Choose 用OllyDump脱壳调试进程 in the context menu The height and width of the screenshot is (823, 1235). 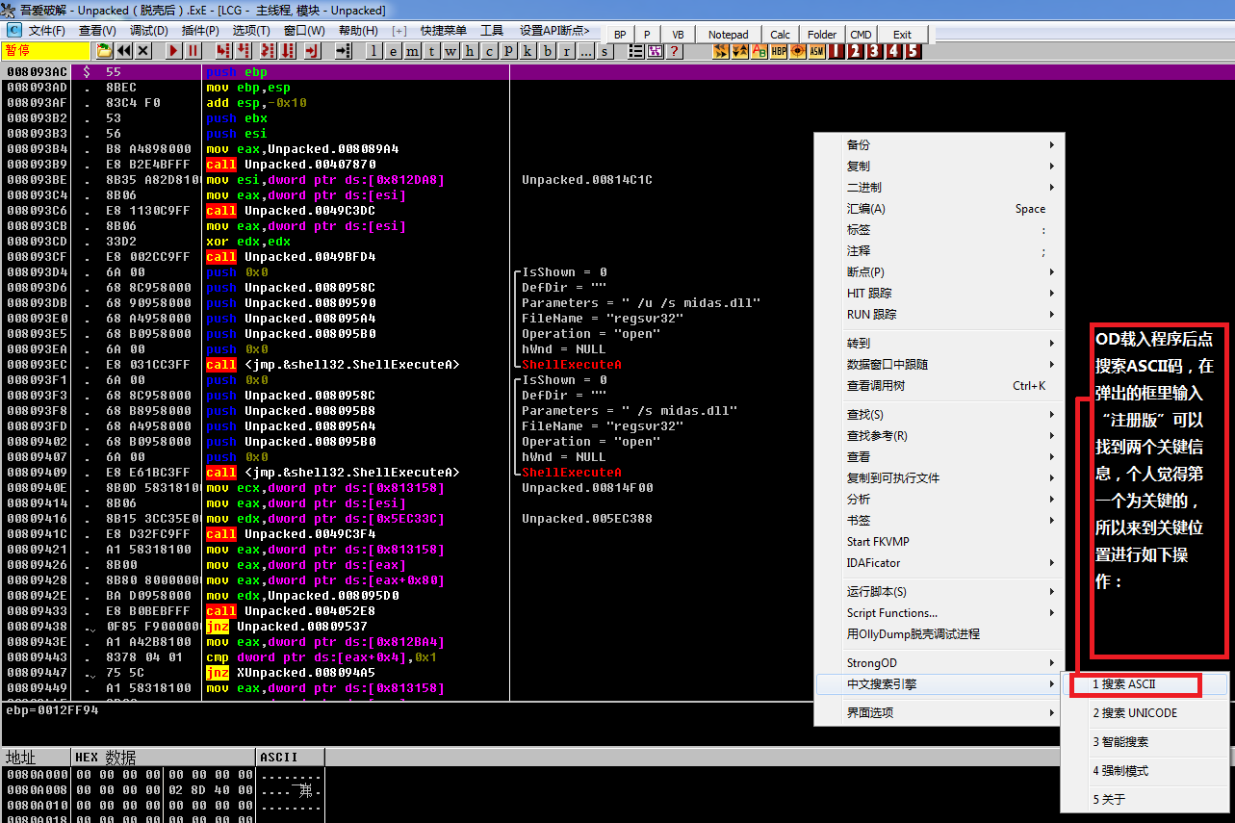(x=940, y=634)
